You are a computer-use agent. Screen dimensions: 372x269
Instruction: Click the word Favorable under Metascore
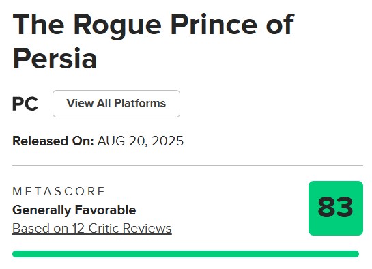pos(106,210)
